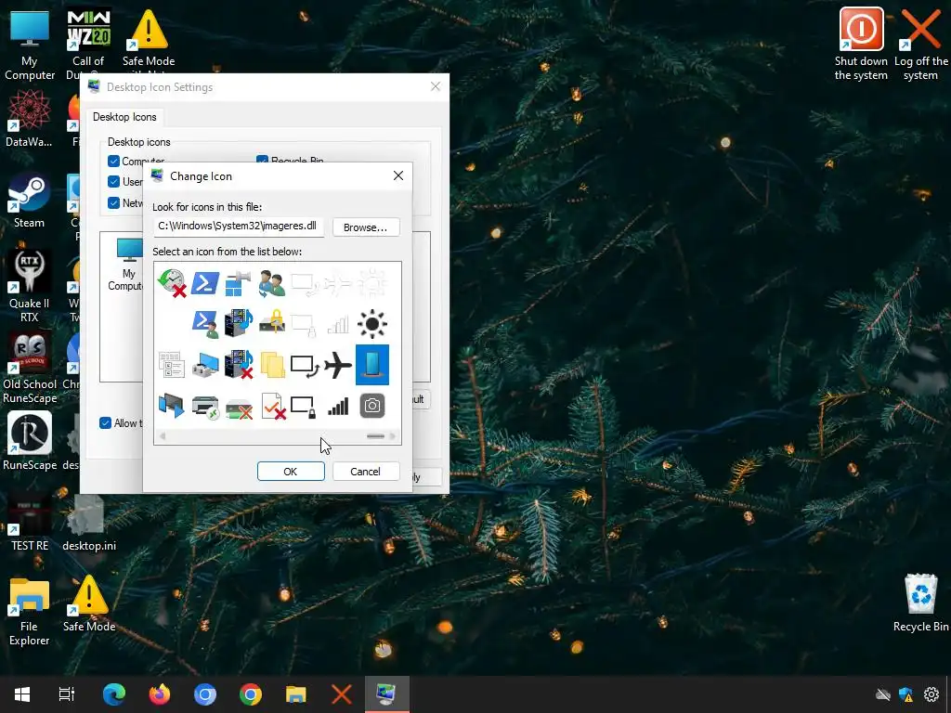Choose the faded gray signal bars icon
Viewport: 951px width, 713px height.
338,324
